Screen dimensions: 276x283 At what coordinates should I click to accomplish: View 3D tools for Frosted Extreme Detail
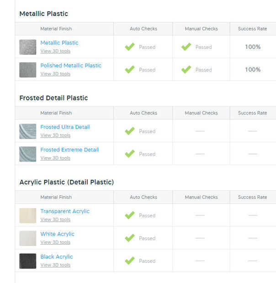55,158
